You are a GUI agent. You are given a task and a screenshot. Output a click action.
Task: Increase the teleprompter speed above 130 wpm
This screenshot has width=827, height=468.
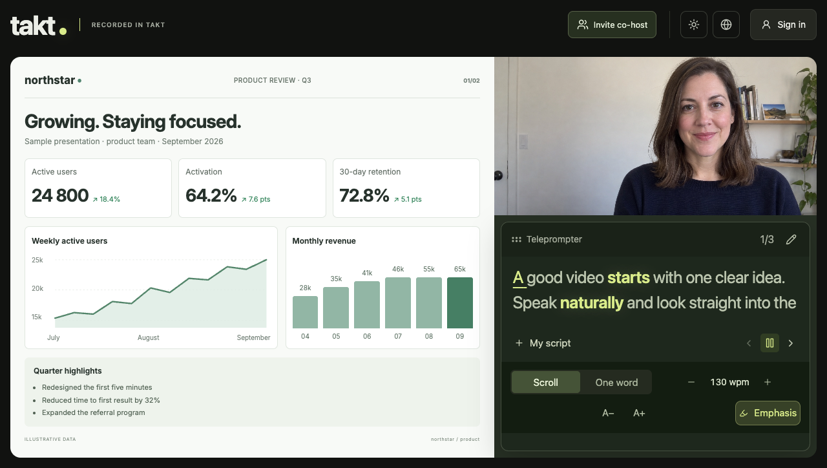coord(768,382)
